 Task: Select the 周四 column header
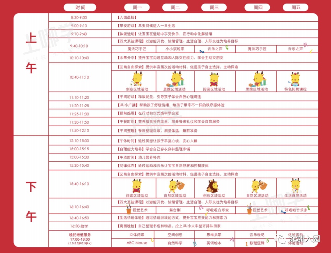tap(257, 7)
